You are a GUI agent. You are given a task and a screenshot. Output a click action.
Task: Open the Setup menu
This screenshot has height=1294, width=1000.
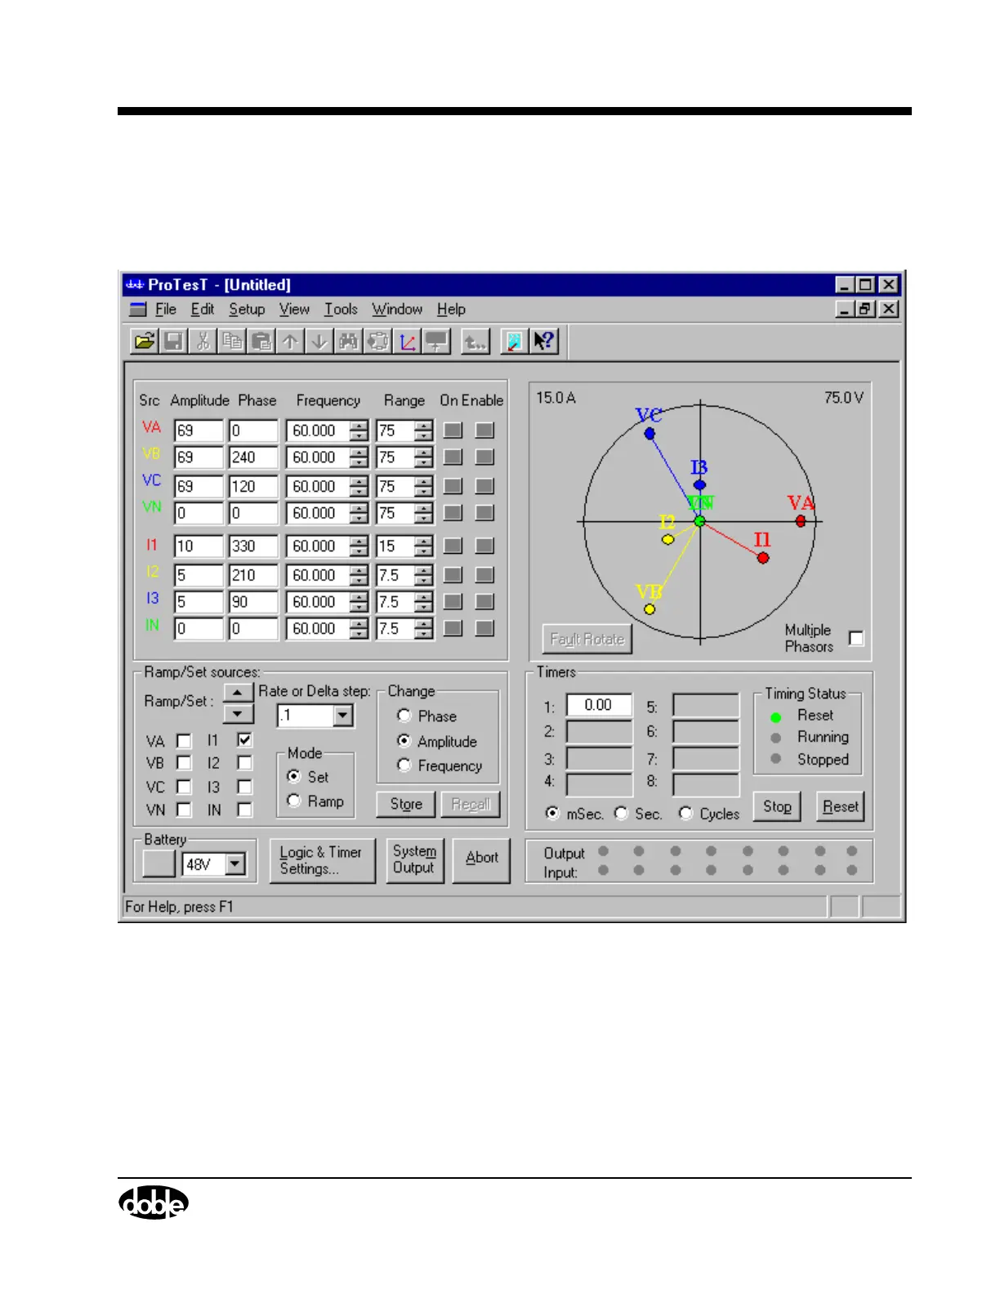coord(247,310)
